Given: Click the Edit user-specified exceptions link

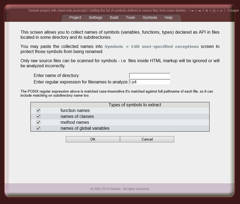Looking at the screenshot, I should tap(165, 46).
